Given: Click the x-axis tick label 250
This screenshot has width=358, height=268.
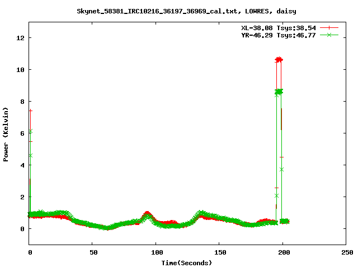Looking at the screenshot, I should pyautogui.click(x=347, y=252).
